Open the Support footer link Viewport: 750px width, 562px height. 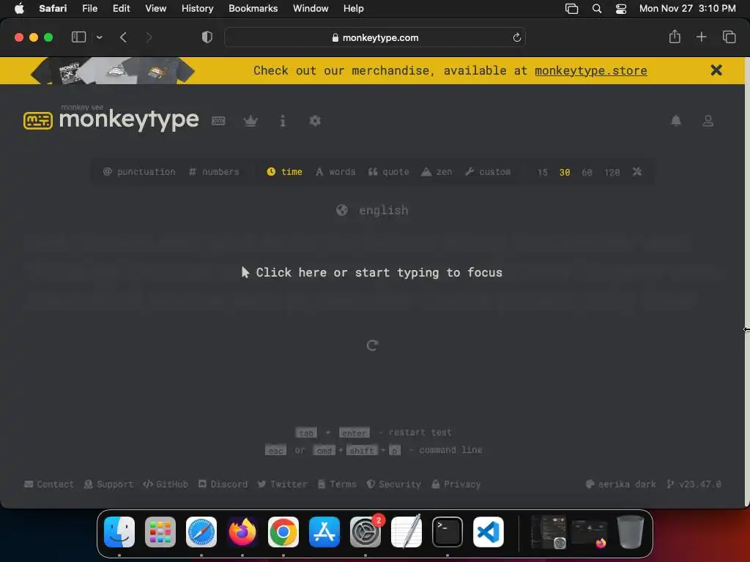108,484
